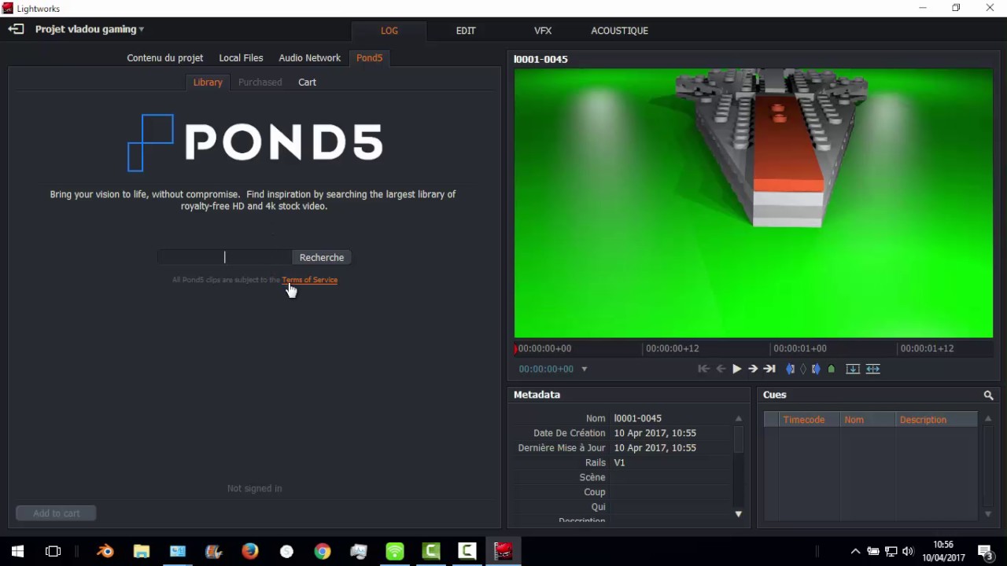Screen dimensions: 1007x566
Task: Click the Not signed in status text
Action: (254, 488)
